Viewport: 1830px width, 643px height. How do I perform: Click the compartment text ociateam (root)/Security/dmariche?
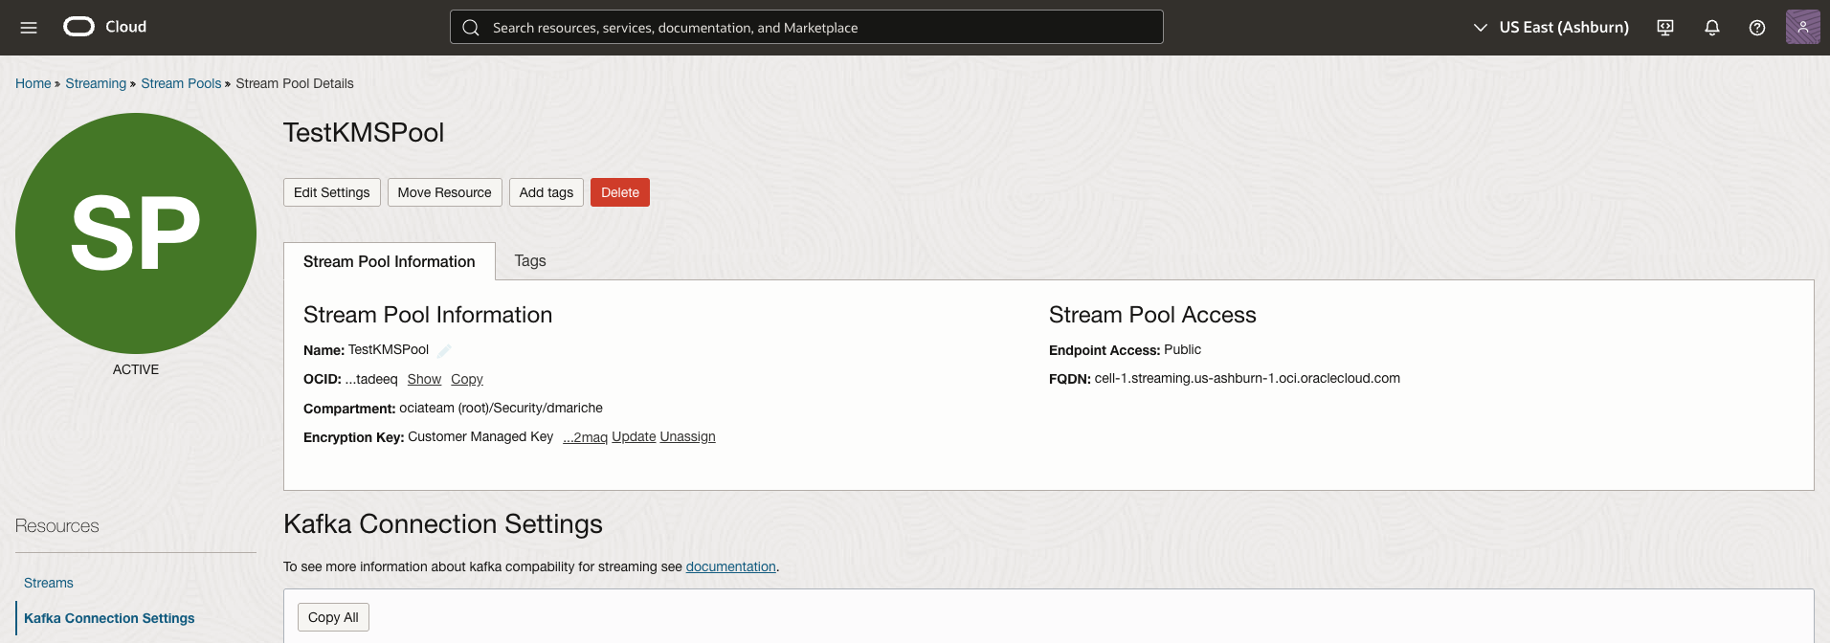[x=501, y=408]
